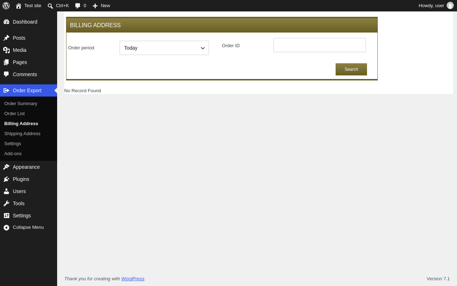Click the Order ID input field
Viewport: 457px width, 286px height.
320,45
